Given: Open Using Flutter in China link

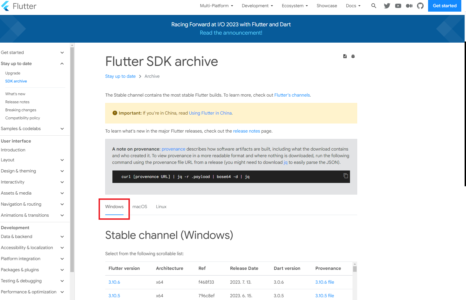Looking at the screenshot, I should (x=210, y=113).
